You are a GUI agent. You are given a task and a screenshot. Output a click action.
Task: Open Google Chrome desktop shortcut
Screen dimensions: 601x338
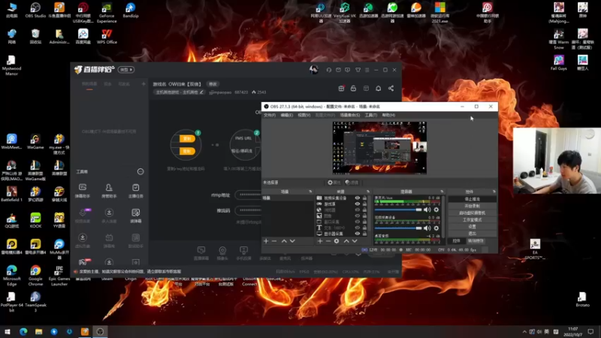pos(35,271)
